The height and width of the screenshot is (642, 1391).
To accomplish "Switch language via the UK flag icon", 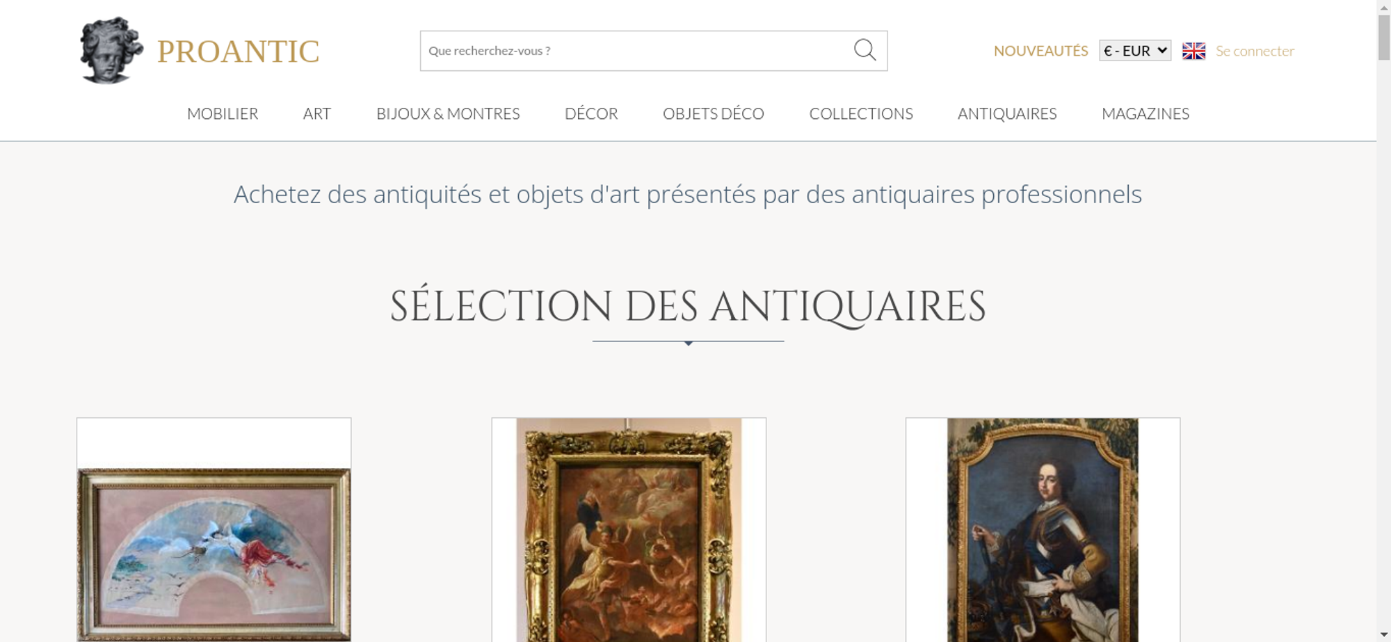I will click(1193, 51).
